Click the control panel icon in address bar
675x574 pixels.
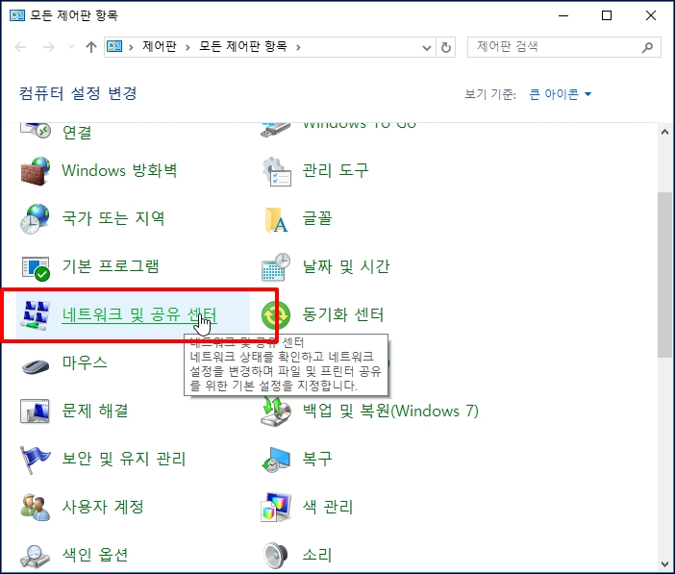tap(114, 46)
